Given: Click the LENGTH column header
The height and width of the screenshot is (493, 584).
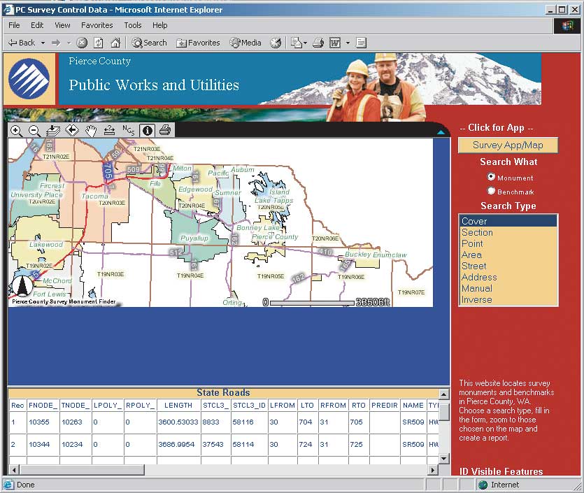Looking at the screenshot, I should 178,405.
